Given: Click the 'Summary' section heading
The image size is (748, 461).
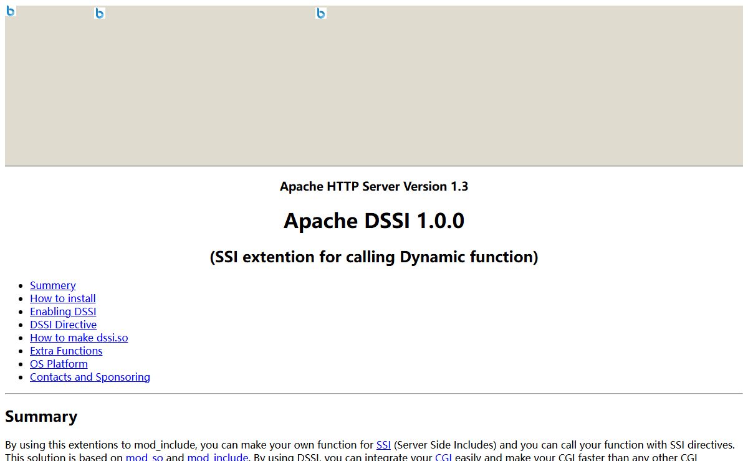Looking at the screenshot, I should pos(41,417).
